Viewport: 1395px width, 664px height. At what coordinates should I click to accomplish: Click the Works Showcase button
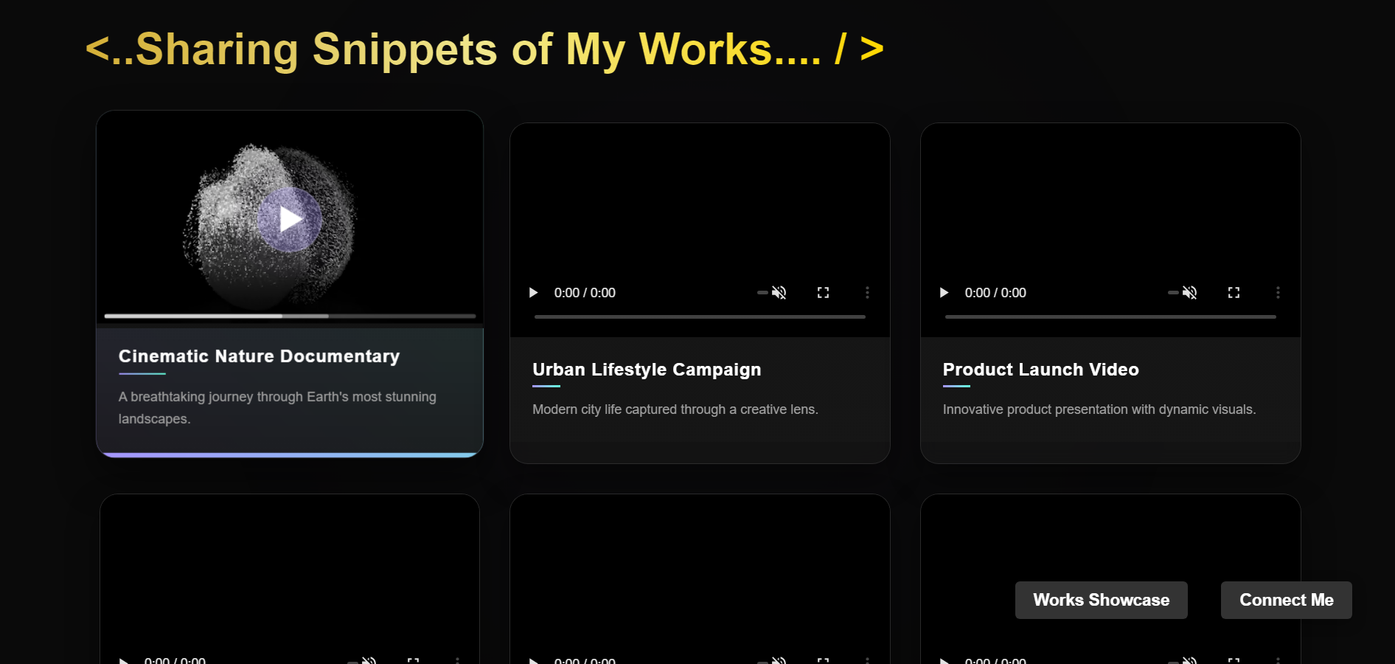1102,600
